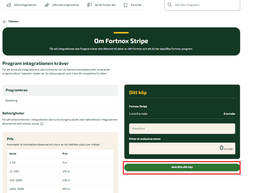Click the Mina integrationer stack icon

[x=9, y=5]
